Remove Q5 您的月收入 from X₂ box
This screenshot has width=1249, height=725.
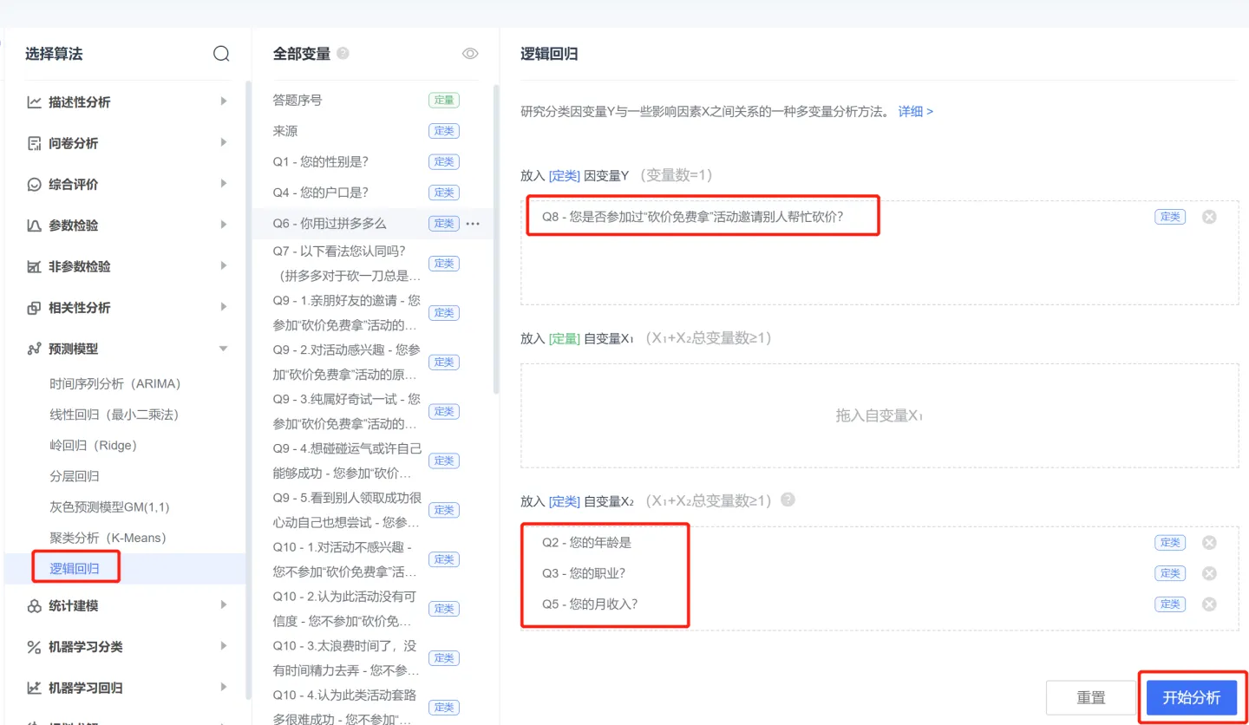point(1209,604)
